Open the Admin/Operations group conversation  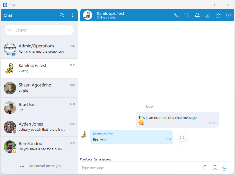point(39,49)
